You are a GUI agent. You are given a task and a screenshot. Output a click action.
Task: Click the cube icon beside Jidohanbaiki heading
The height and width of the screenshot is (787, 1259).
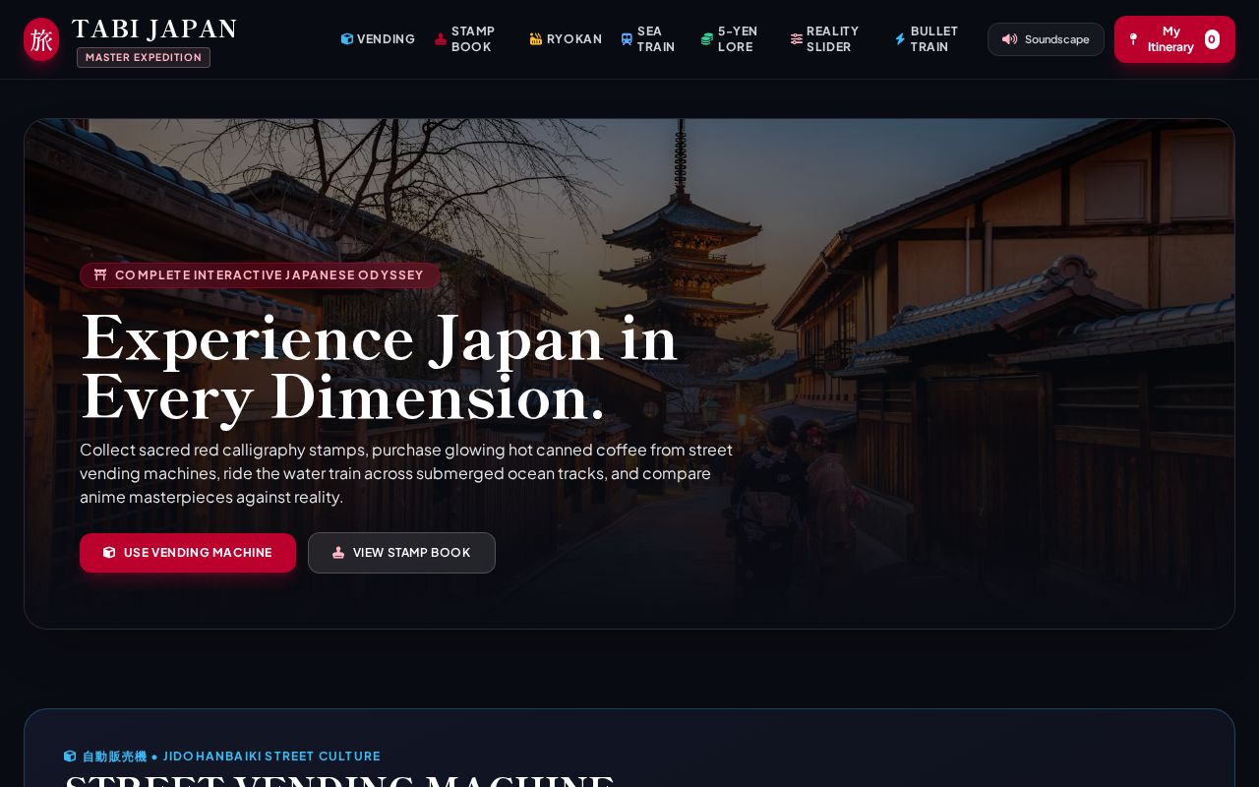click(70, 757)
